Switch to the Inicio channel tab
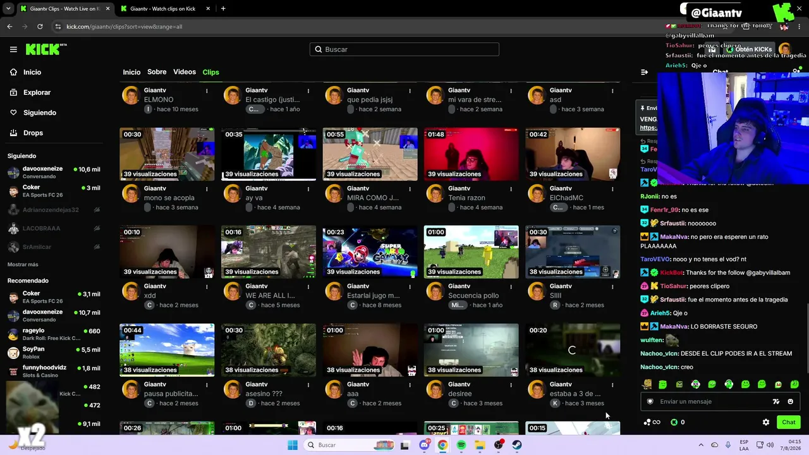Viewport: 809px width, 455px height. coord(131,72)
